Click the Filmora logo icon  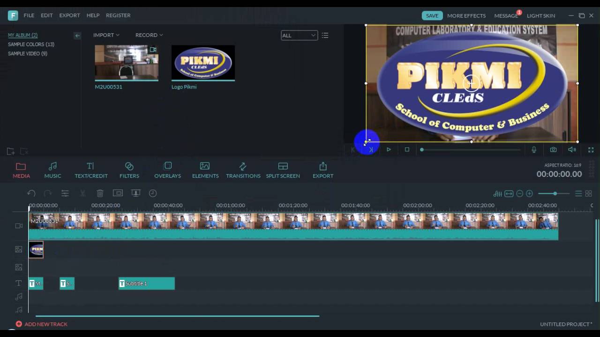pos(13,15)
